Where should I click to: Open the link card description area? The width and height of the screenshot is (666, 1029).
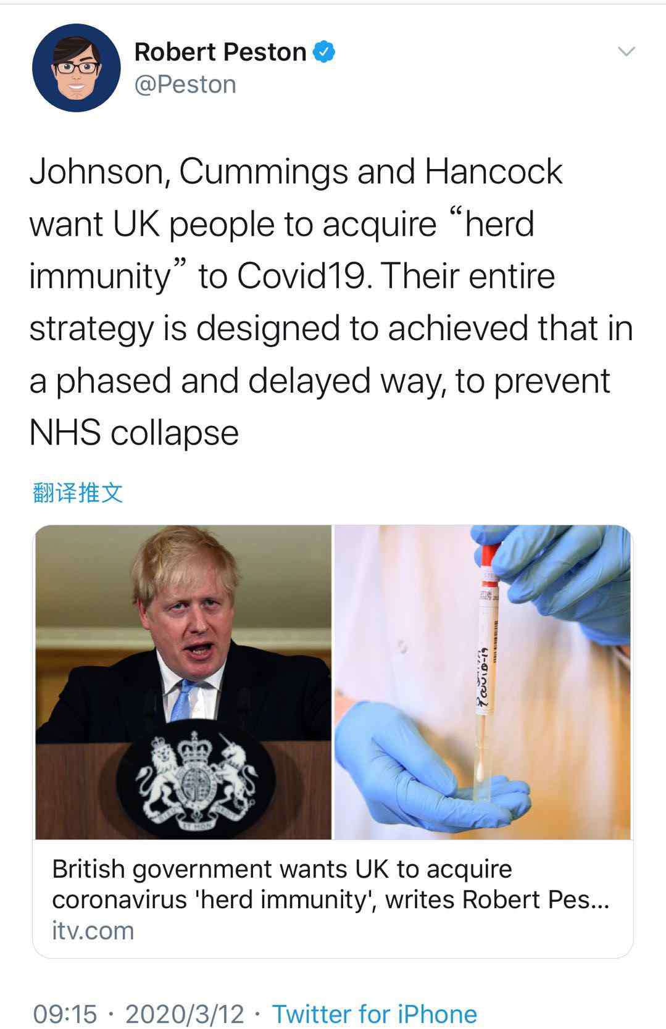pyautogui.click(x=333, y=899)
